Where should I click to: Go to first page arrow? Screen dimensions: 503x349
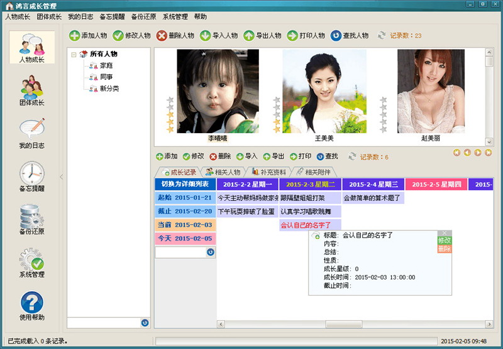click(x=457, y=153)
